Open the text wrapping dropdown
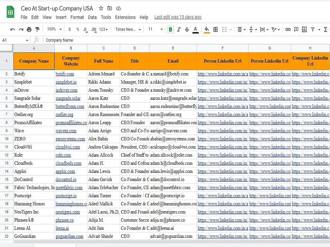 tap(264, 29)
